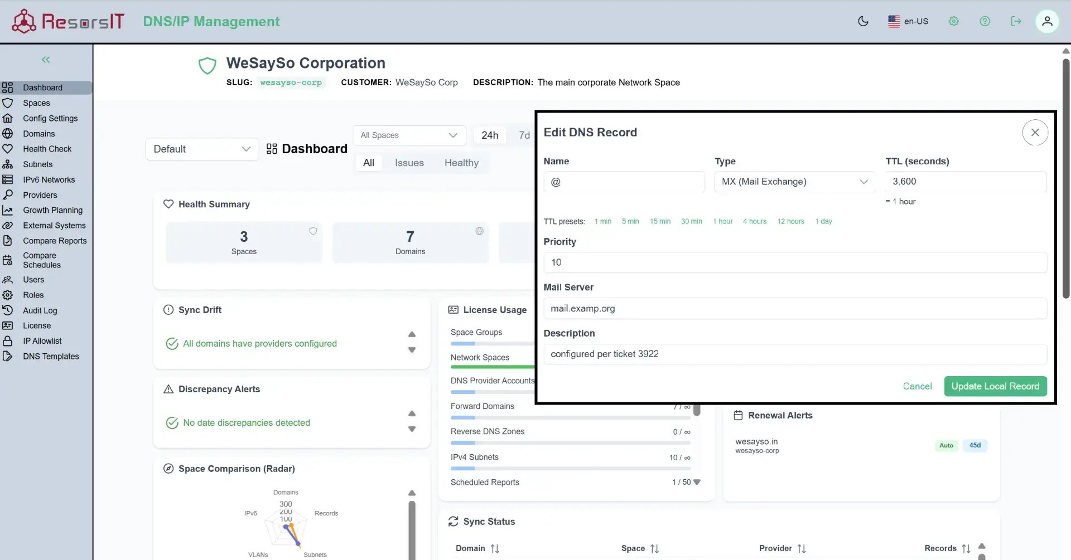
Task: Open IPv6 Networks icon in sidebar
Action: pyautogui.click(x=8, y=179)
